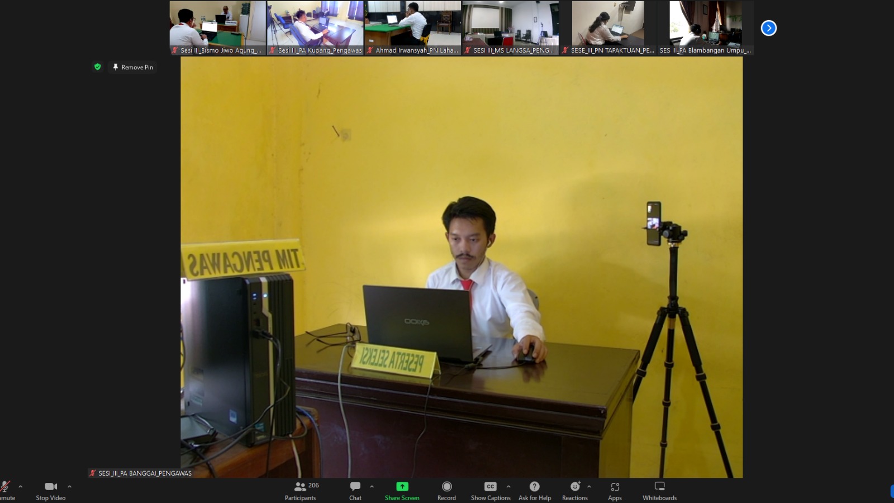
Task: Open the Apps panel
Action: [x=615, y=491]
